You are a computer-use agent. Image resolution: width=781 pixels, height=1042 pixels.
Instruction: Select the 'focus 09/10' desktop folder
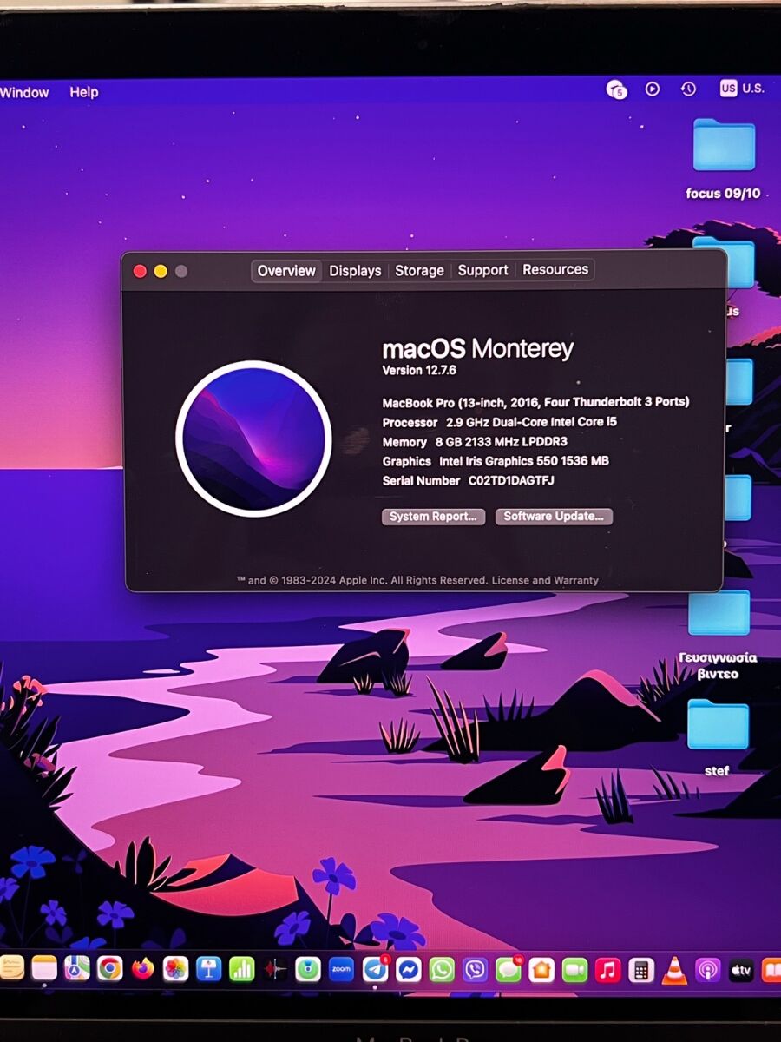724,158
